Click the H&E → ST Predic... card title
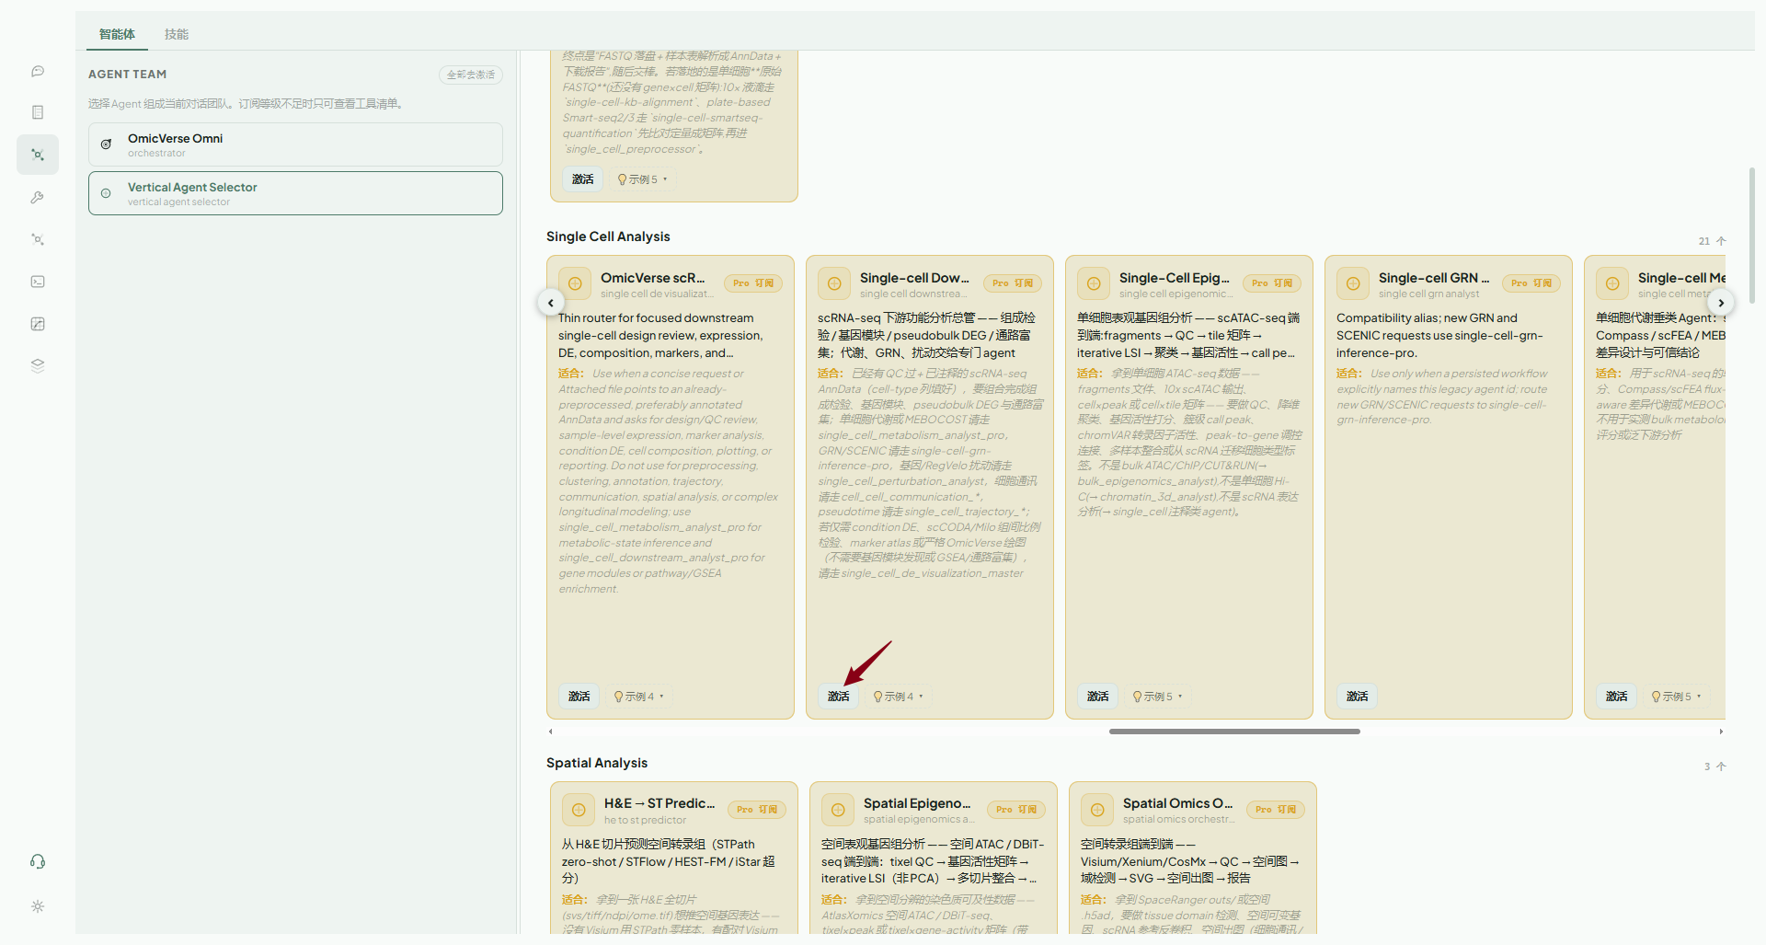This screenshot has width=1766, height=945. point(659,803)
